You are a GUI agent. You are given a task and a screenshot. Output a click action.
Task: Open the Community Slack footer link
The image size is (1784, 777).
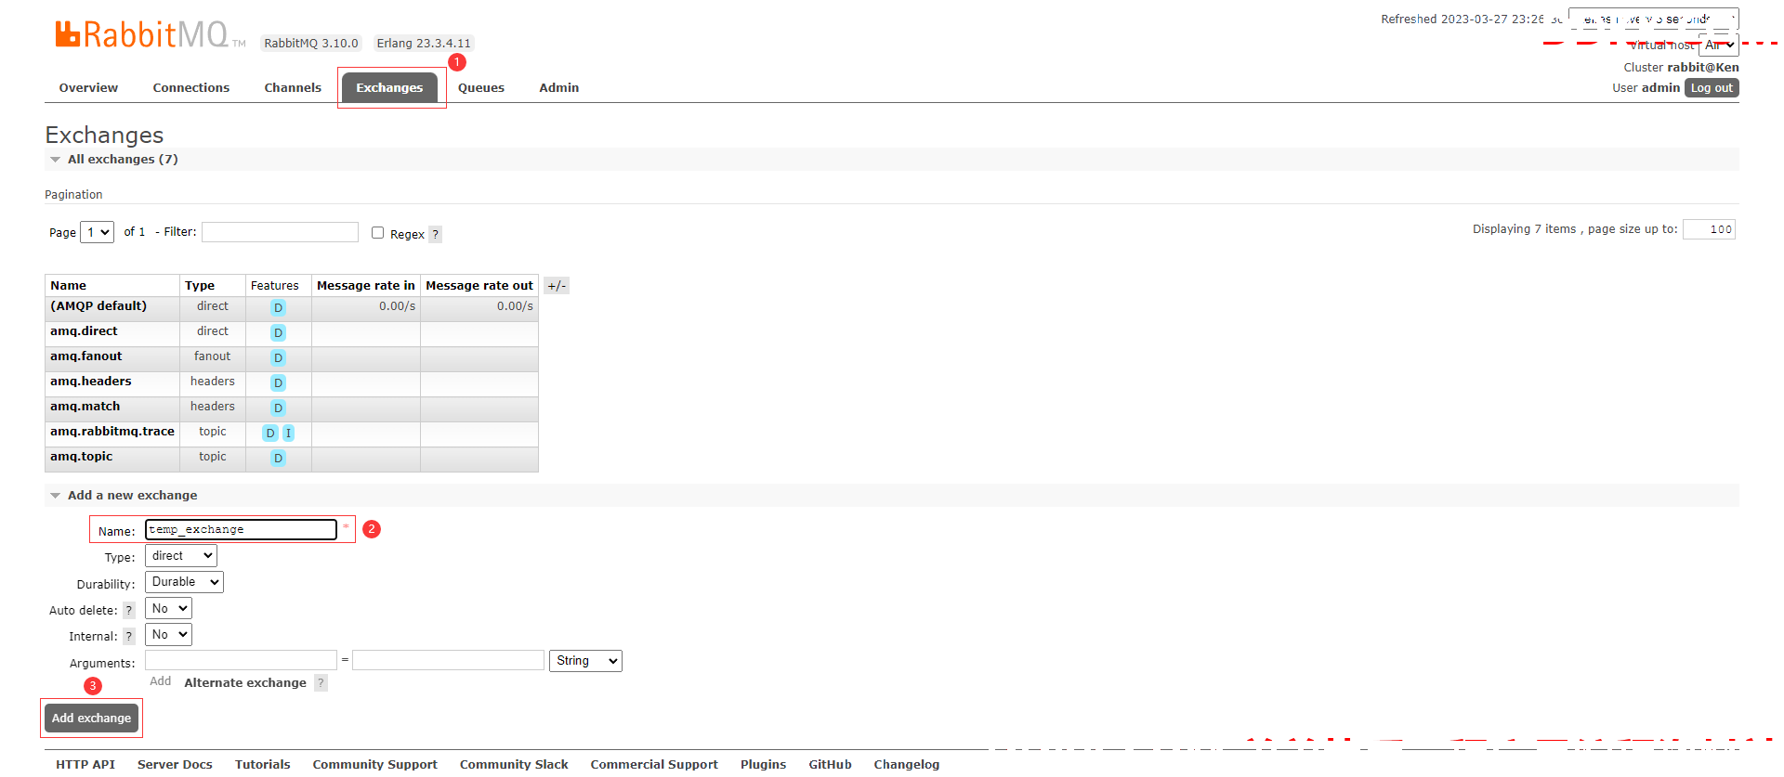pyautogui.click(x=514, y=764)
